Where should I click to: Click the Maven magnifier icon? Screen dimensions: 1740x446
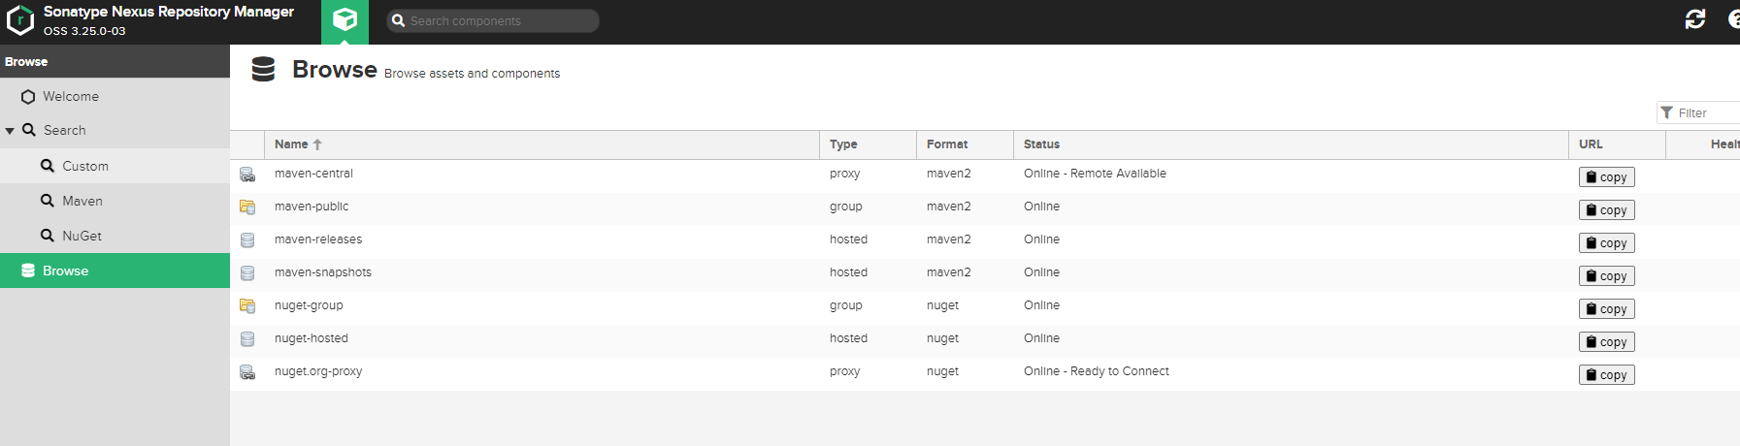tap(47, 201)
